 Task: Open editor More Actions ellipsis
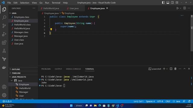tap(189, 8)
